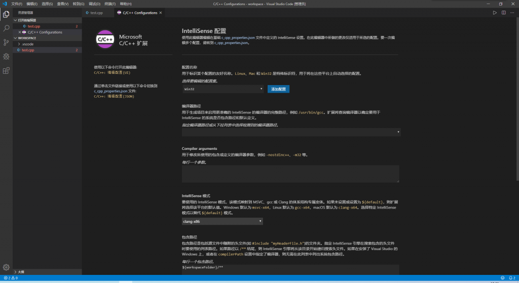
Task: Expand the .vscode folder
Action: pyautogui.click(x=47, y=44)
